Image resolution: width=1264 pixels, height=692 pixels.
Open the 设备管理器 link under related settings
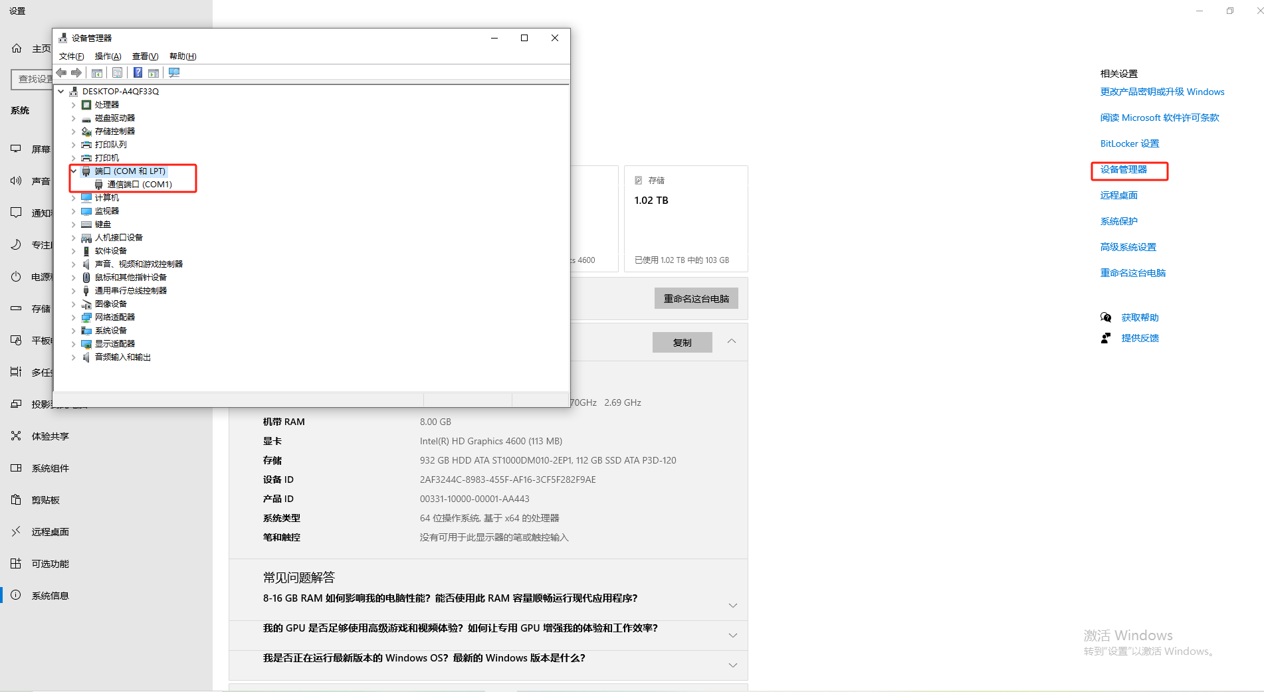(x=1123, y=169)
